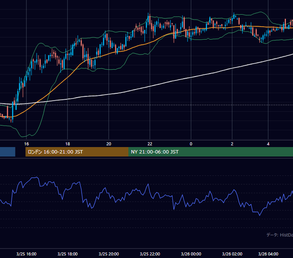Click the 3/25 20:00 date label
Image resolution: width=293 pixels, height=258 pixels.
[109, 254]
